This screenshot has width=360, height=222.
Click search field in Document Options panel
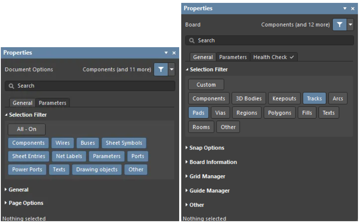[90, 86]
